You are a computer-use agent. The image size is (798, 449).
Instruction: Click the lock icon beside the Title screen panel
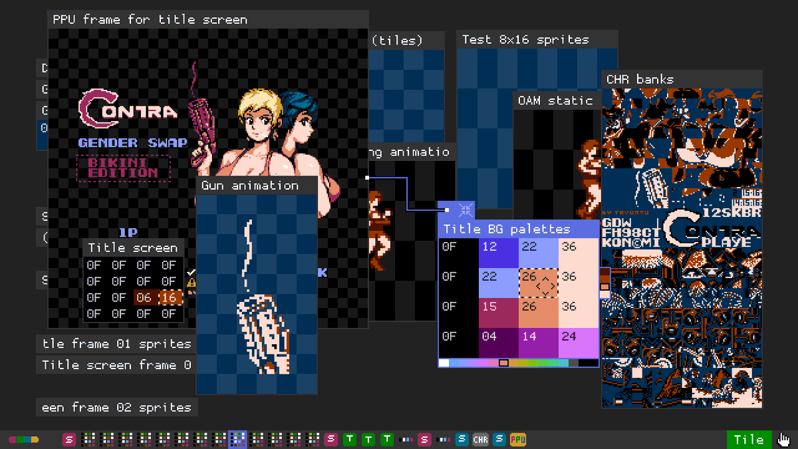pos(192,284)
